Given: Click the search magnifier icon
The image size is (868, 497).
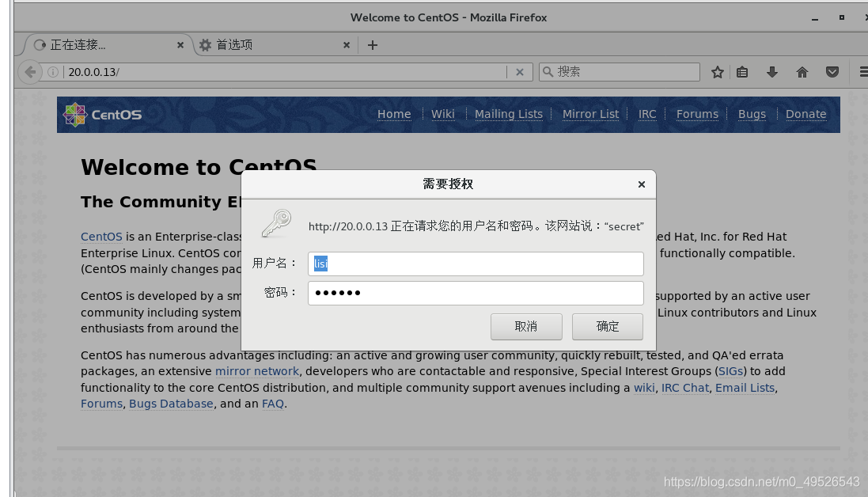Looking at the screenshot, I should [548, 71].
